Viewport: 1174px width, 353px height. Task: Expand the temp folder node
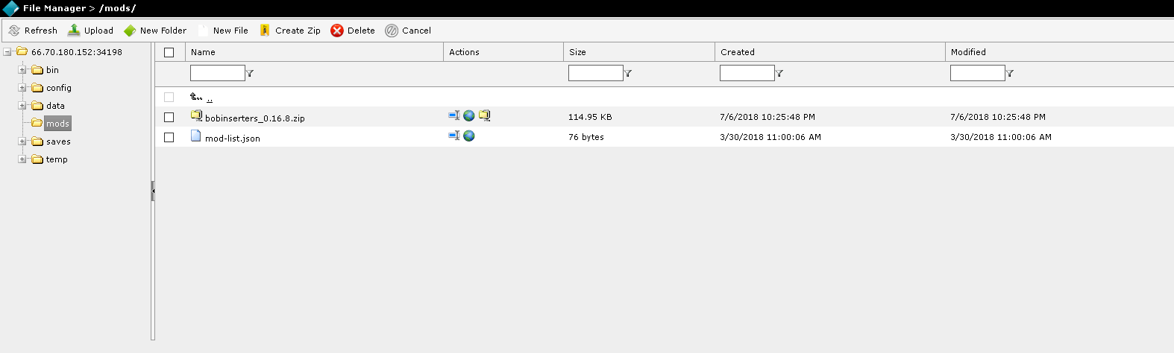tap(22, 159)
